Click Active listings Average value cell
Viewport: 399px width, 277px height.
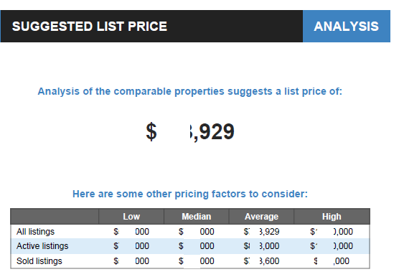pos(261,246)
